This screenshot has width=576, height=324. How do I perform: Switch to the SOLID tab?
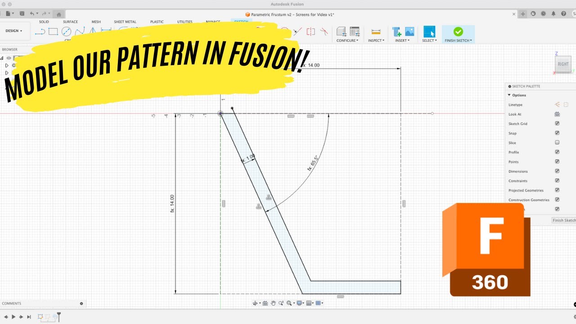coord(44,22)
